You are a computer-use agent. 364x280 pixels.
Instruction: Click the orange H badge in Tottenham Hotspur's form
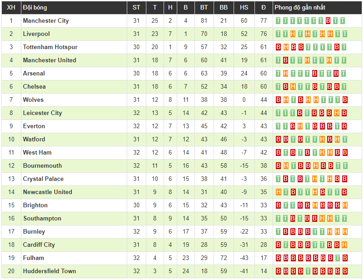[286, 47]
